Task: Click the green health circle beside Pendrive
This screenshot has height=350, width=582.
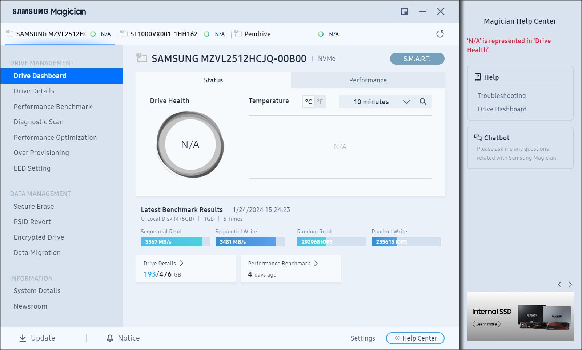Action: tap(321, 34)
